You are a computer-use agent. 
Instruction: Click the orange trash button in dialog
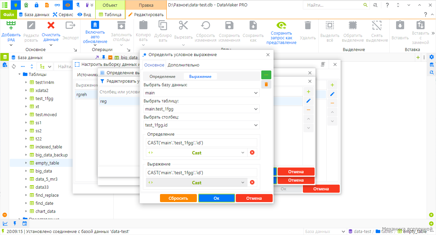266,84
